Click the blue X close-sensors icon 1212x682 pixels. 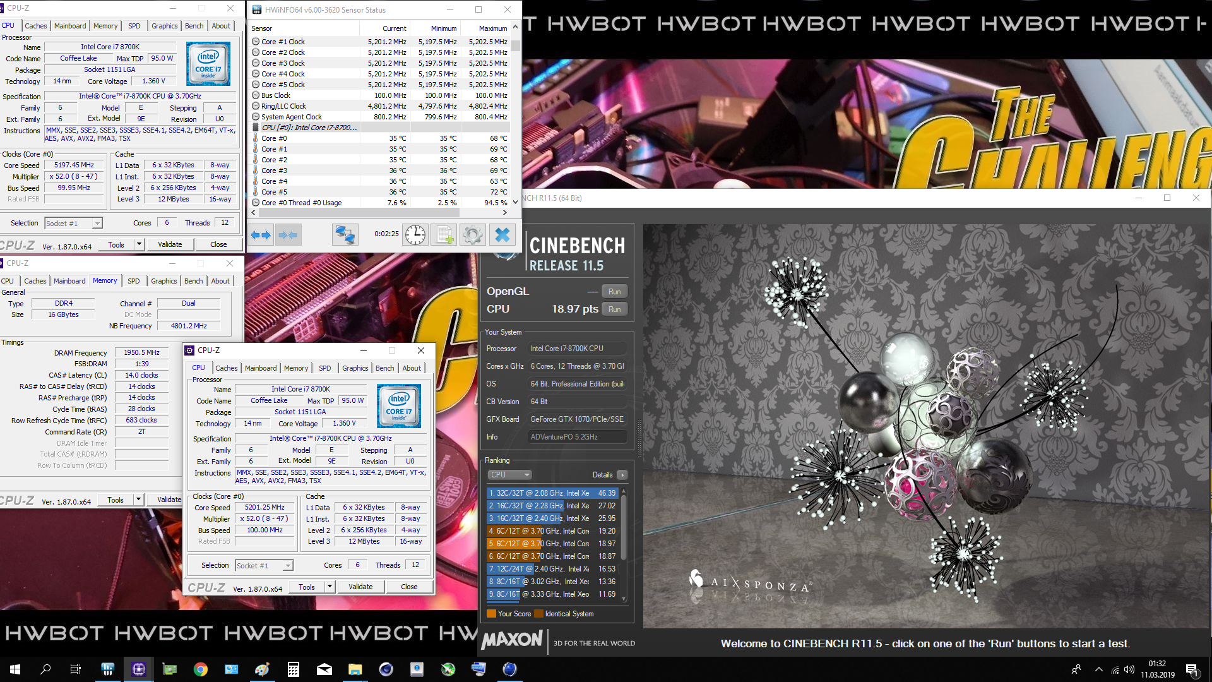(x=502, y=235)
